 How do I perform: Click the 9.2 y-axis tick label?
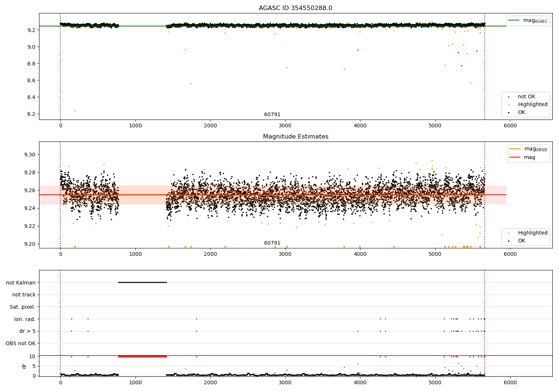[31, 30]
